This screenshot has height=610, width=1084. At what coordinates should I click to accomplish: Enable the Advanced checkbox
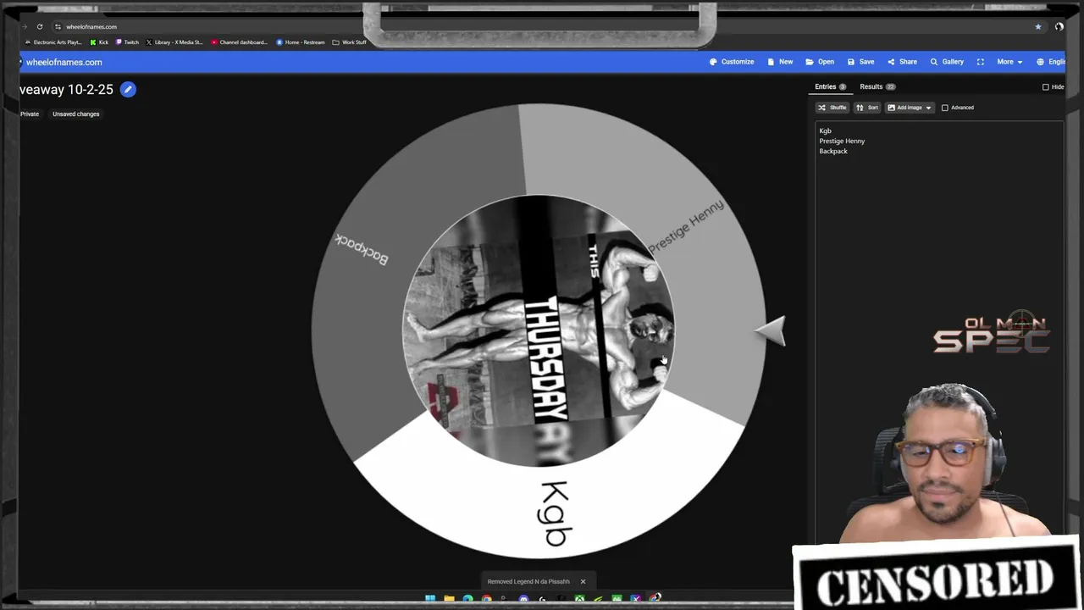[x=945, y=108]
